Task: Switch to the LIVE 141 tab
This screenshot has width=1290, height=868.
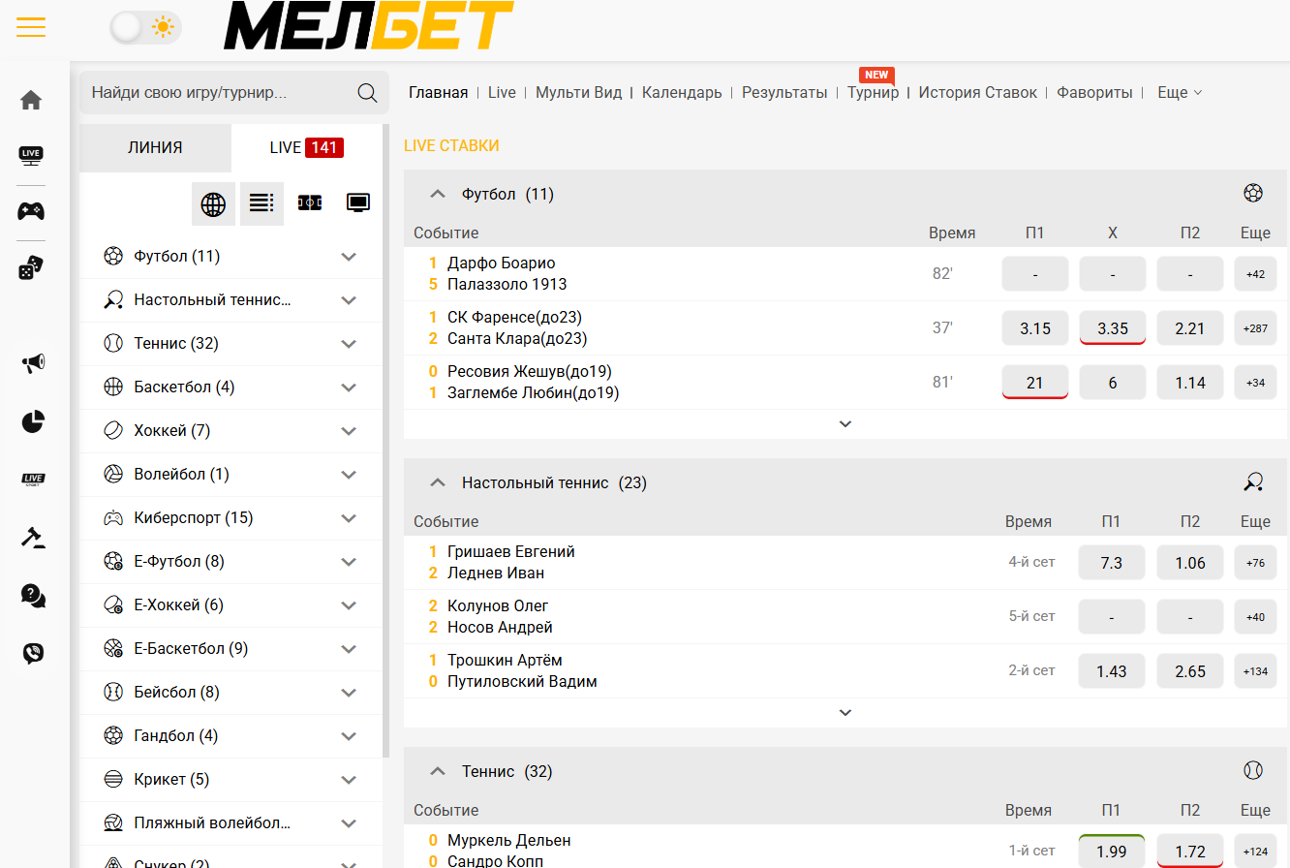Action: click(306, 148)
